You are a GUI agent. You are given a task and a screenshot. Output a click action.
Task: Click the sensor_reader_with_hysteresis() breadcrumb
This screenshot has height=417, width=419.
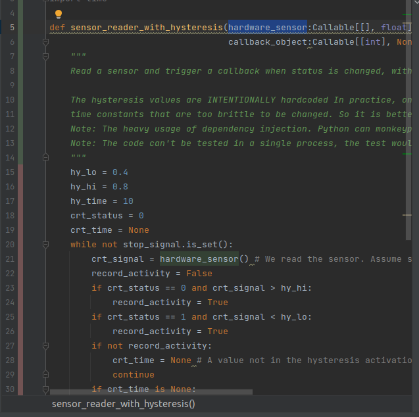coord(123,404)
